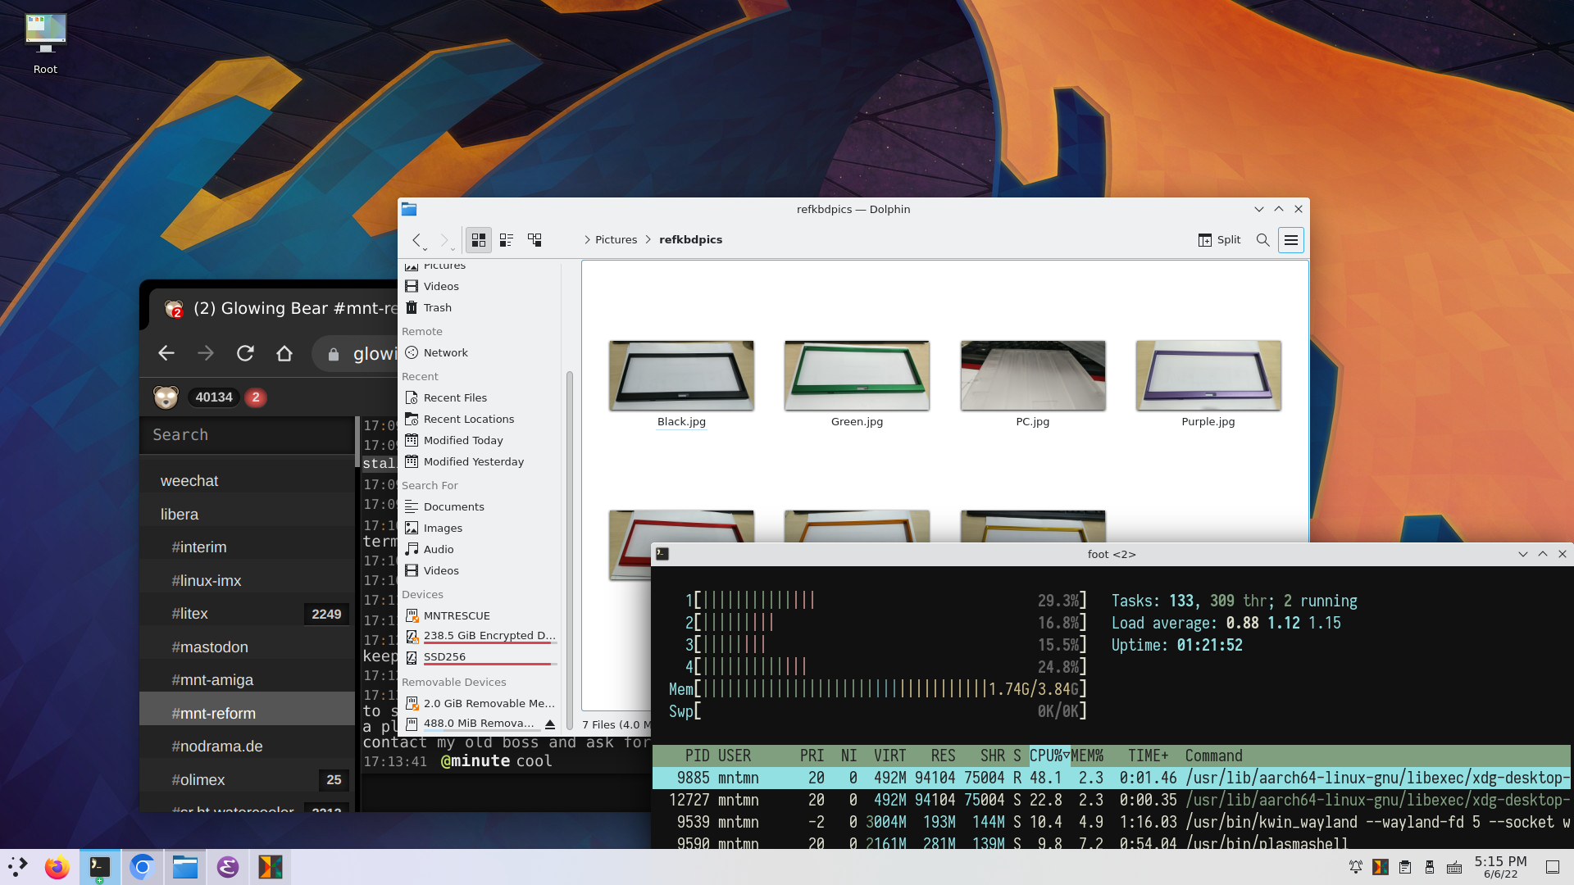Click the Glowing Bear logo icon
The image size is (1574, 885).
(x=166, y=397)
